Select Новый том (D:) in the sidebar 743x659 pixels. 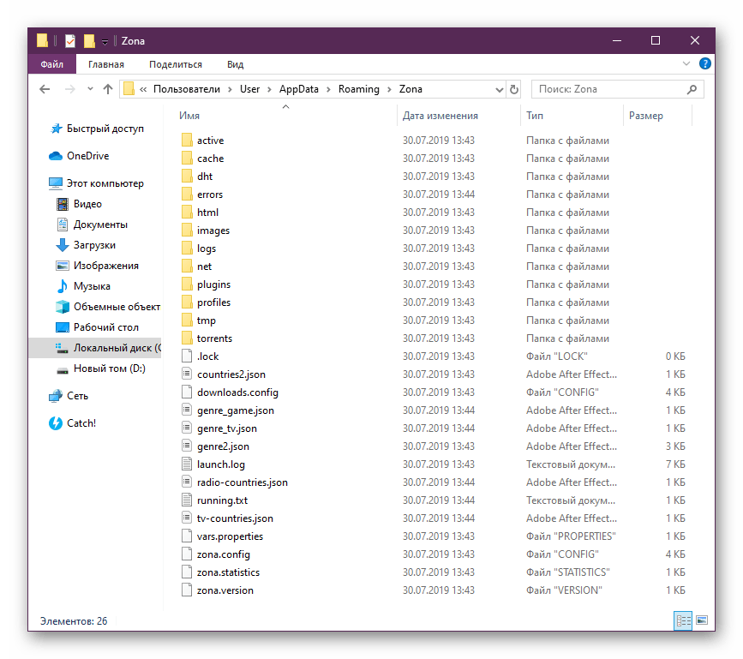tap(109, 368)
